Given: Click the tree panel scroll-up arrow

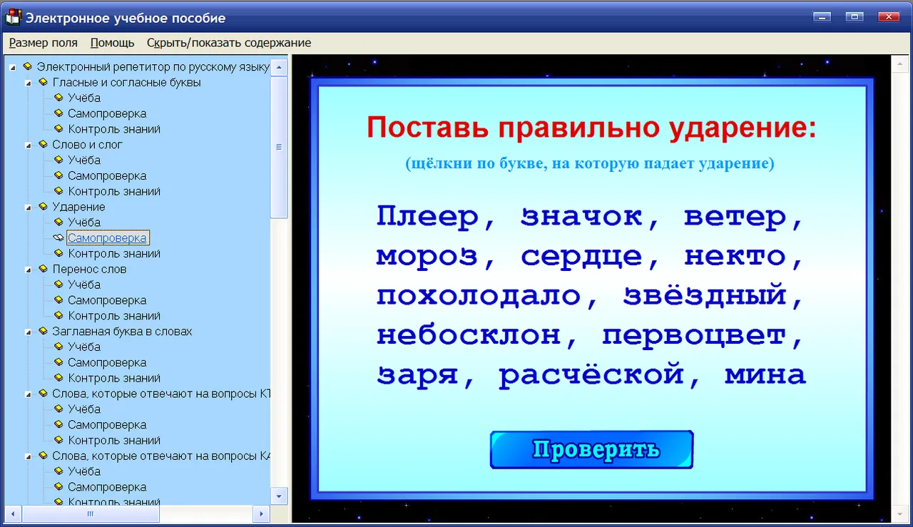Looking at the screenshot, I should click(280, 67).
